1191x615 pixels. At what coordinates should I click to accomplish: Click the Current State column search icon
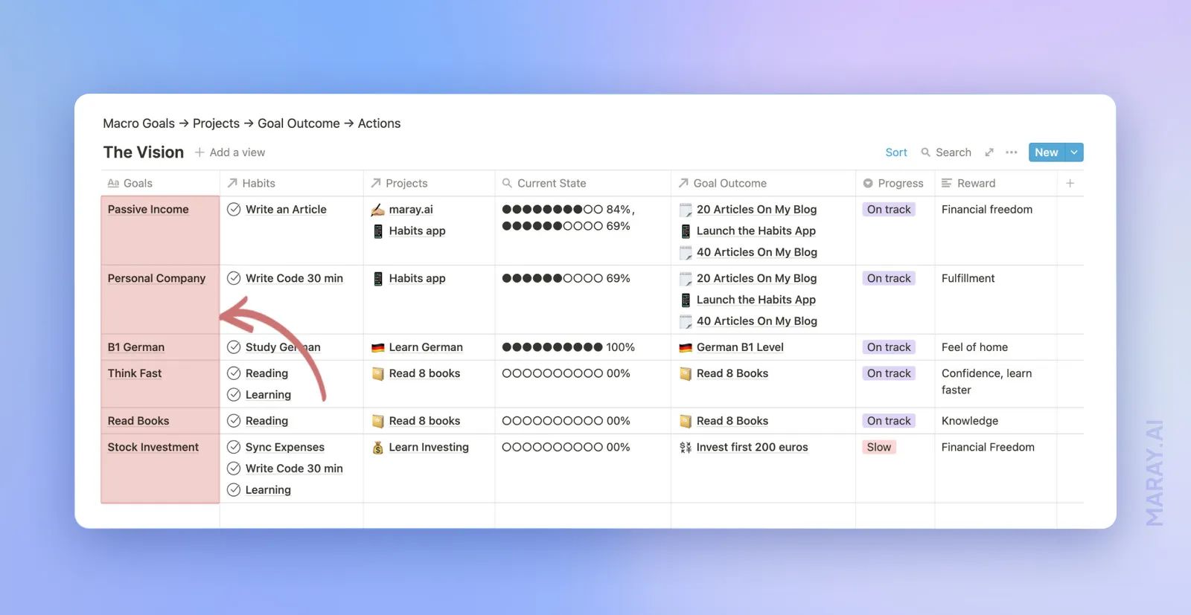[507, 183]
